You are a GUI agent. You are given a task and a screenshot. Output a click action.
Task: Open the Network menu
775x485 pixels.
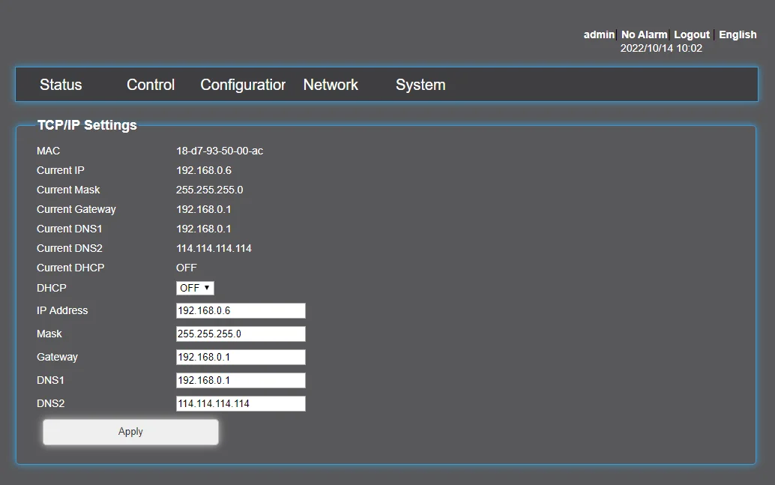coord(331,85)
